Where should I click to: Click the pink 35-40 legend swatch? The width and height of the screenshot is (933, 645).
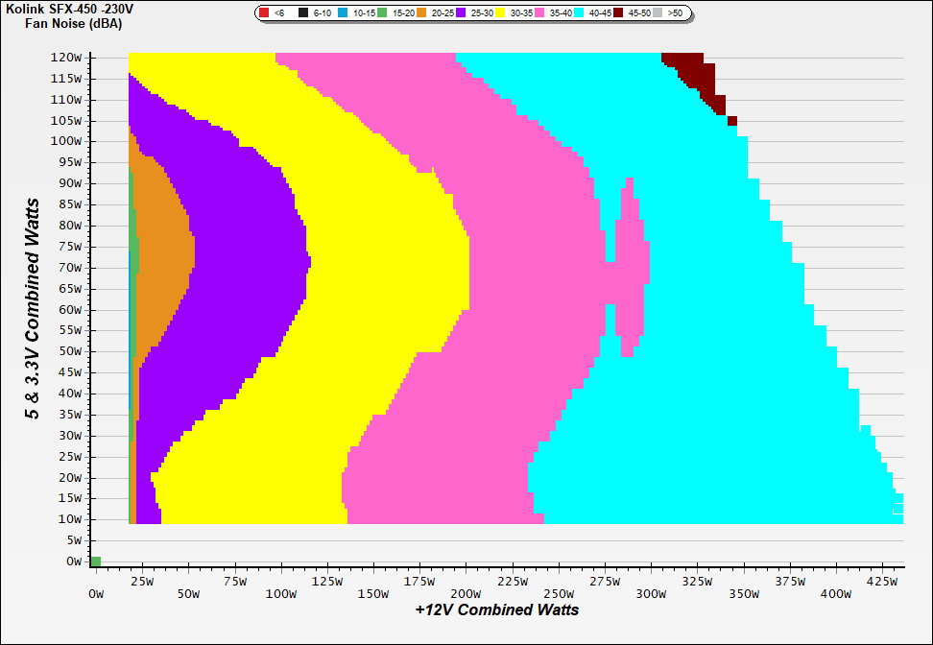(x=539, y=13)
